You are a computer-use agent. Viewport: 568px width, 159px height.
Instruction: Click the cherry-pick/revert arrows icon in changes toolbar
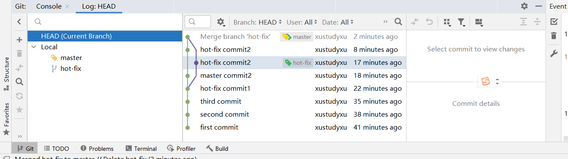click(x=415, y=22)
